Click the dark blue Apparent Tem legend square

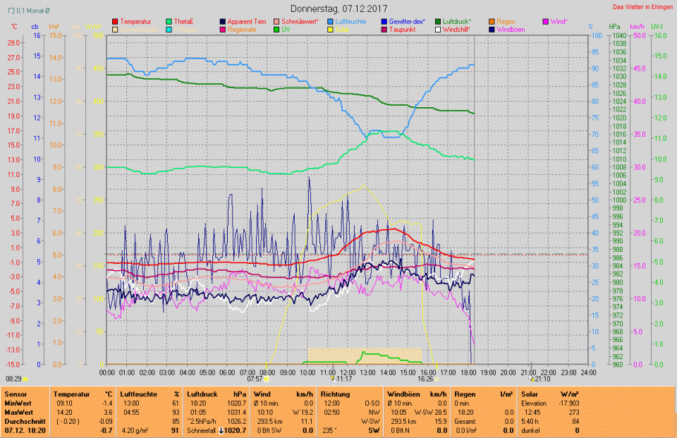click(224, 22)
